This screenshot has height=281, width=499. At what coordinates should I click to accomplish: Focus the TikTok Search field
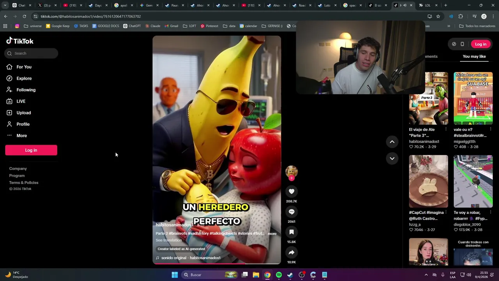coord(31,53)
